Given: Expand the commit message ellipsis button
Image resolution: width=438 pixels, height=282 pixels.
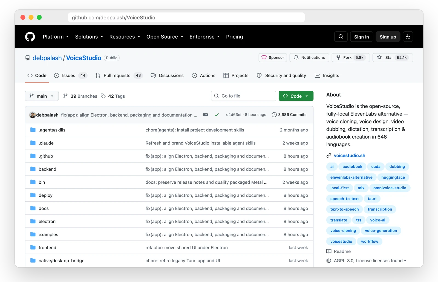Looking at the screenshot, I should click(x=205, y=115).
